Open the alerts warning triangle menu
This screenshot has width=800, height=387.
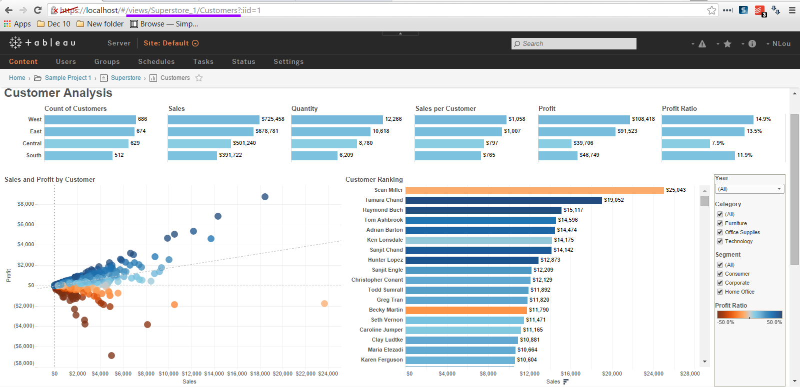pyautogui.click(x=699, y=44)
